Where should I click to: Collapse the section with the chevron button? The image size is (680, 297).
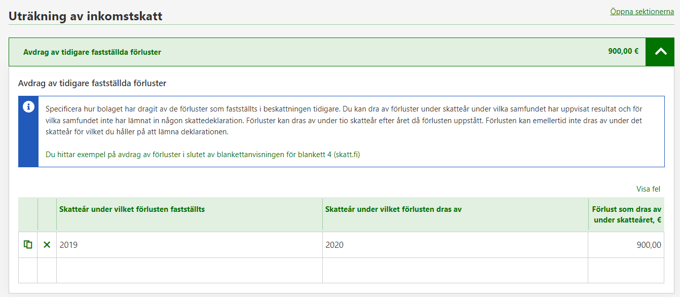click(660, 52)
